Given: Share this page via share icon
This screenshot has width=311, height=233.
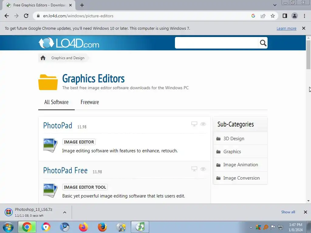Looking at the screenshot, I should click(x=263, y=16).
